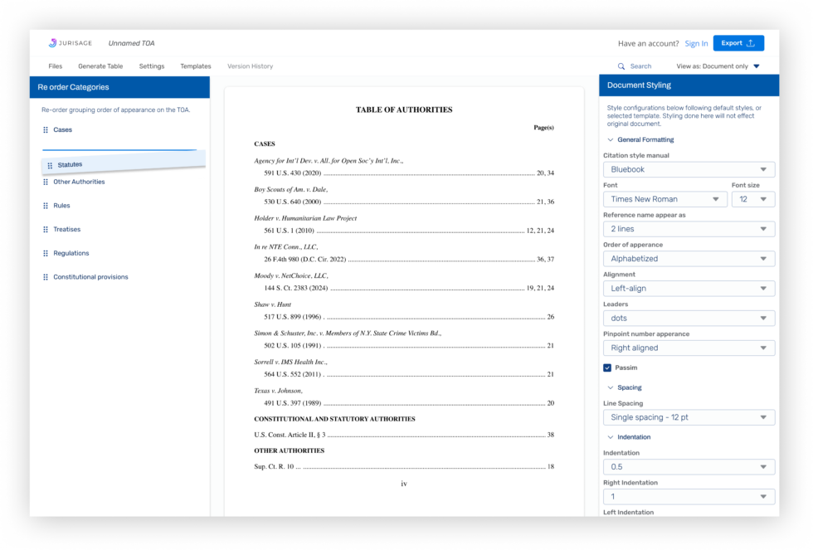
Task: Open the Line Spacing dropdown
Action: 689,417
